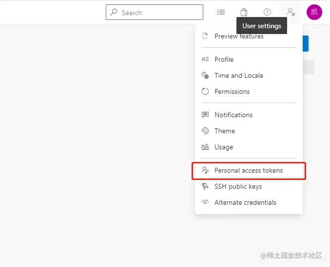
Task: Select SSH public keys menu entry
Action: 238,186
